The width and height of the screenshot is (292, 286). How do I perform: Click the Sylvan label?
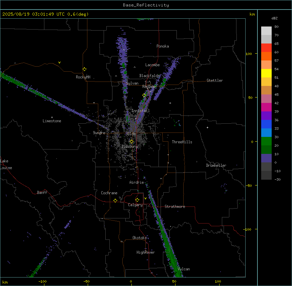click(x=132, y=83)
